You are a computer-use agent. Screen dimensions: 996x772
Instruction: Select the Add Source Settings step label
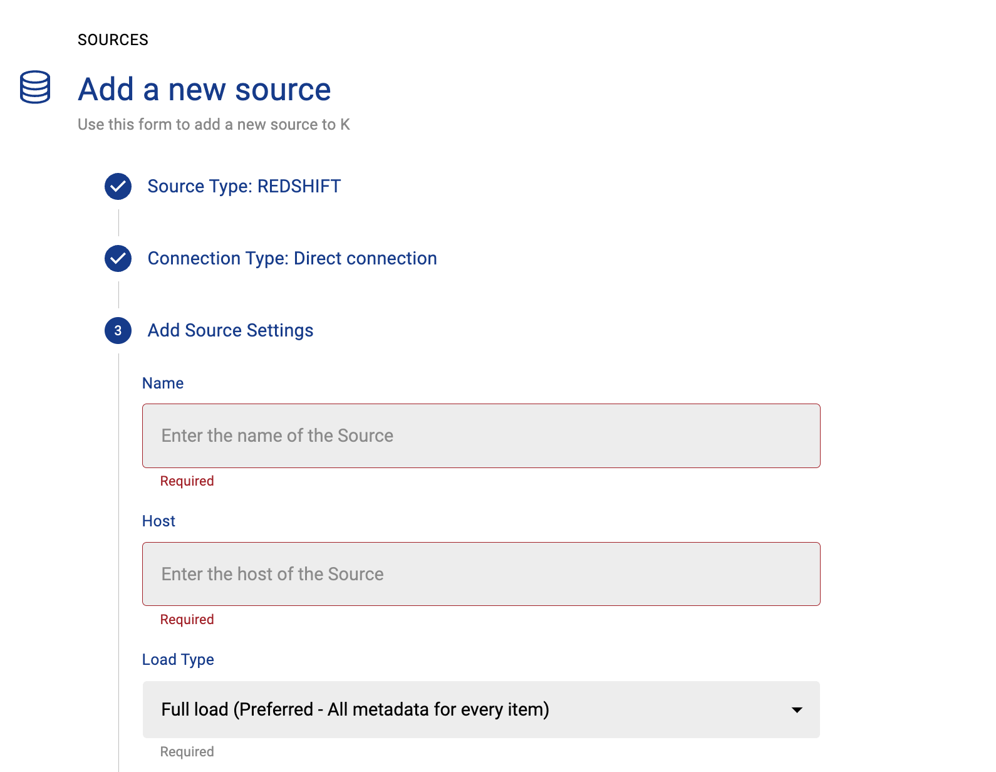[x=230, y=330]
